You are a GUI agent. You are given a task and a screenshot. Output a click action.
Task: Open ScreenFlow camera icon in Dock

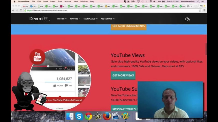pos(116,116)
